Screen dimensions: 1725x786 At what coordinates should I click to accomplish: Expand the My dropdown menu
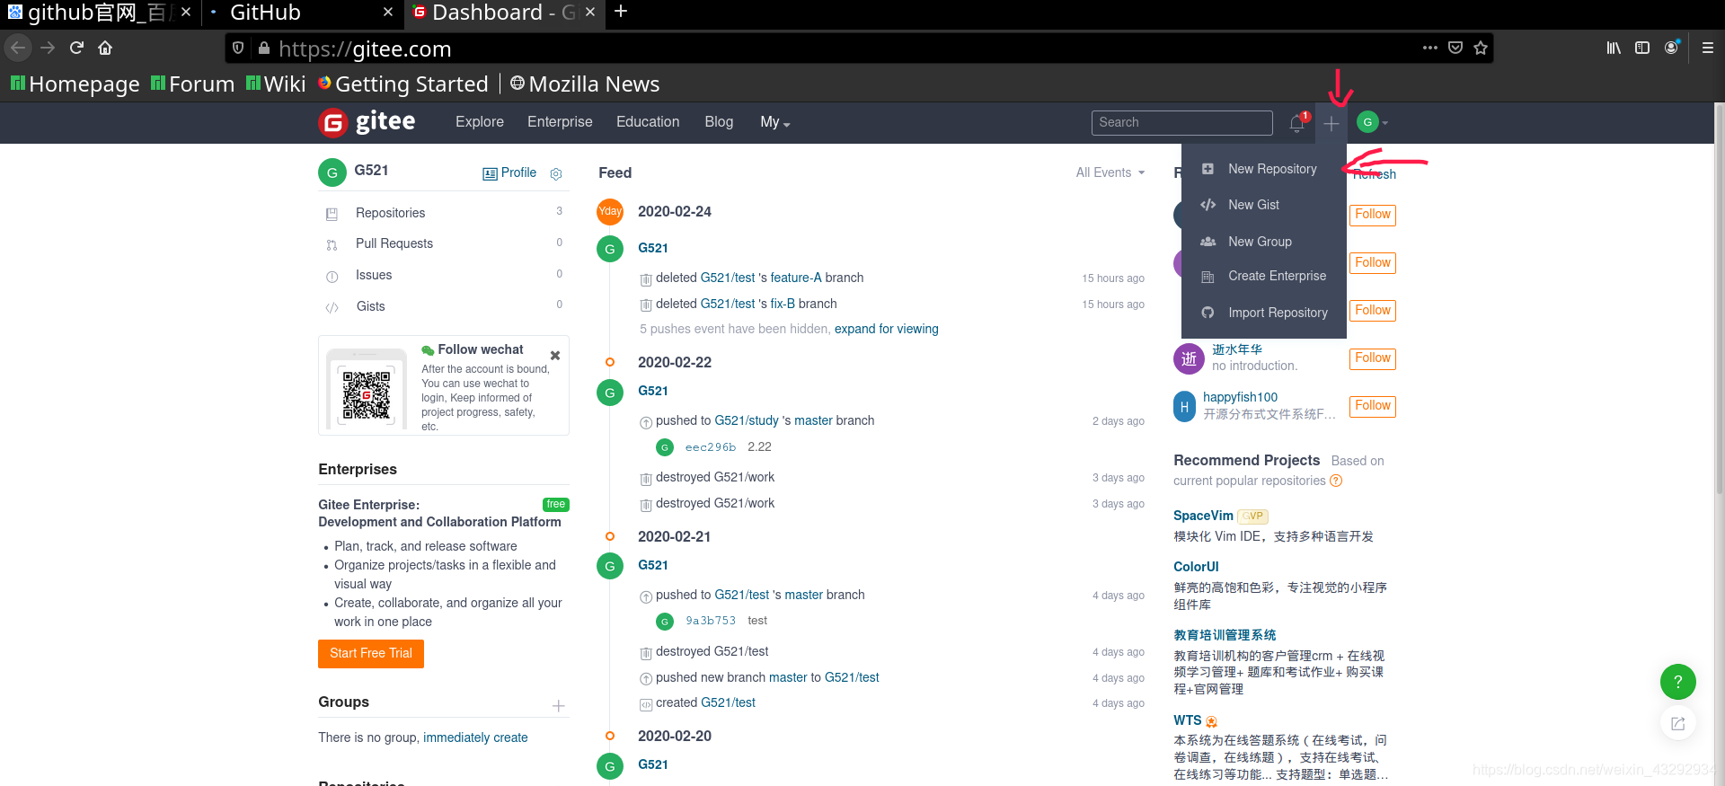coord(774,122)
